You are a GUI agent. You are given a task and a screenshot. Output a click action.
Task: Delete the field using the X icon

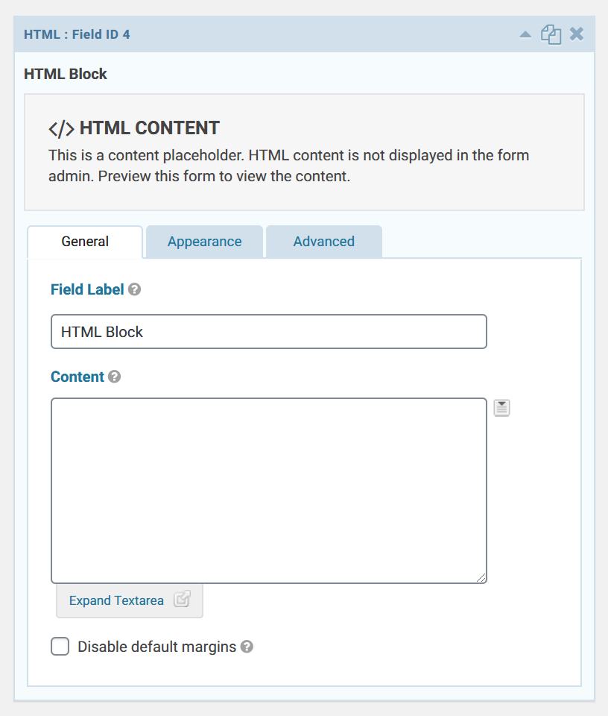pyautogui.click(x=577, y=34)
